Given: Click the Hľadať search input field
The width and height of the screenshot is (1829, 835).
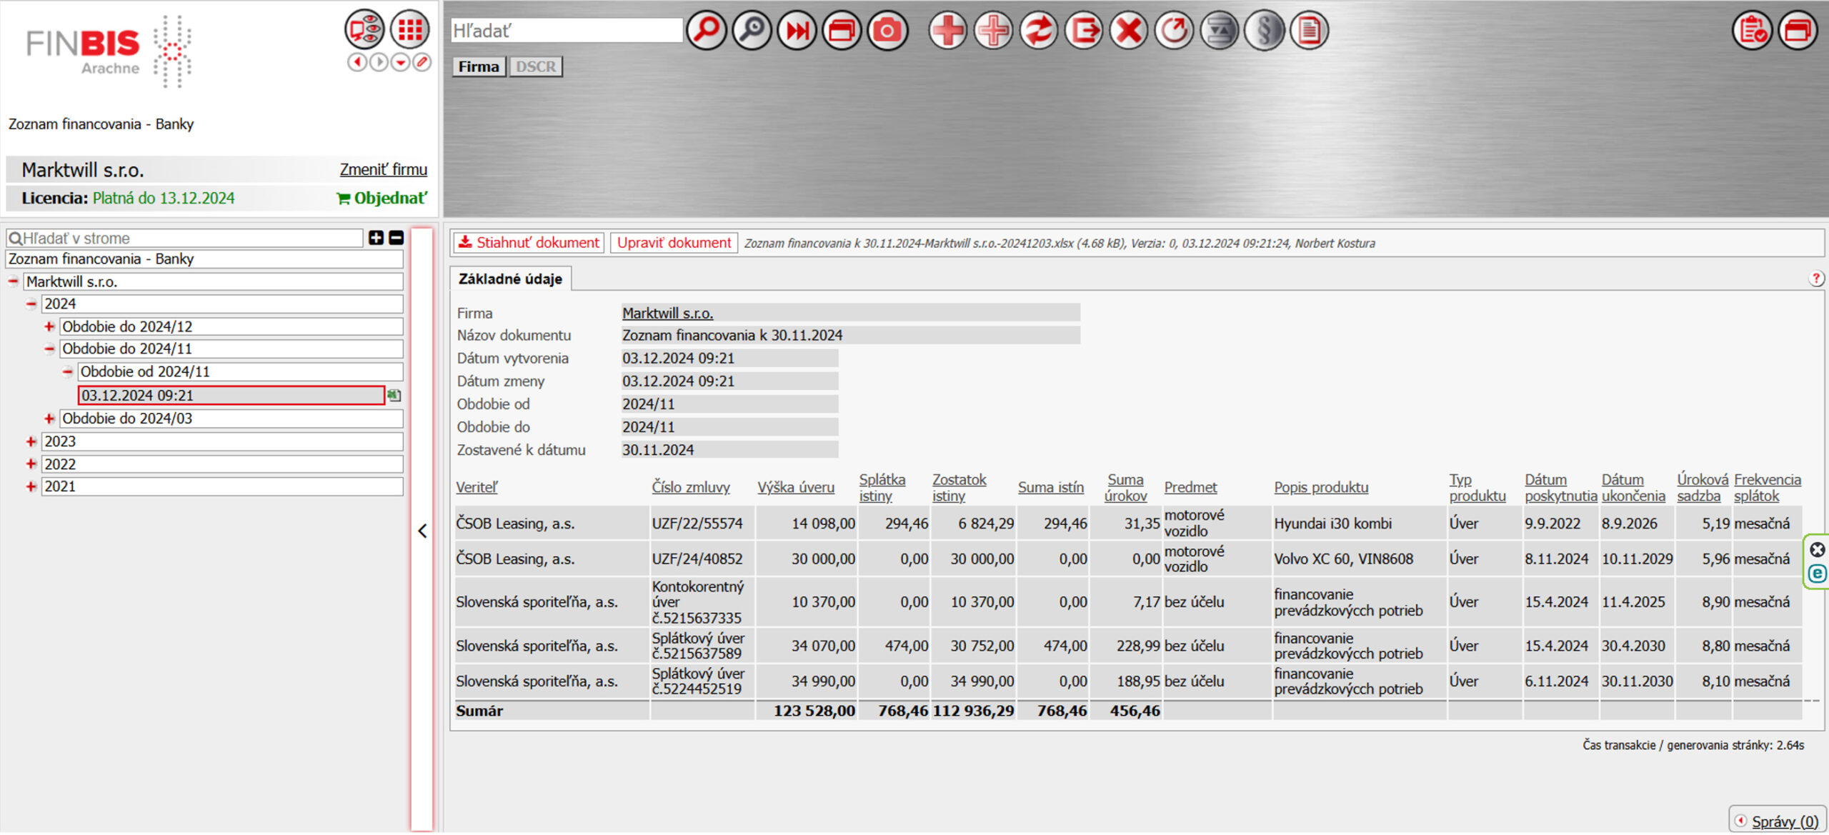Looking at the screenshot, I should click(x=567, y=31).
